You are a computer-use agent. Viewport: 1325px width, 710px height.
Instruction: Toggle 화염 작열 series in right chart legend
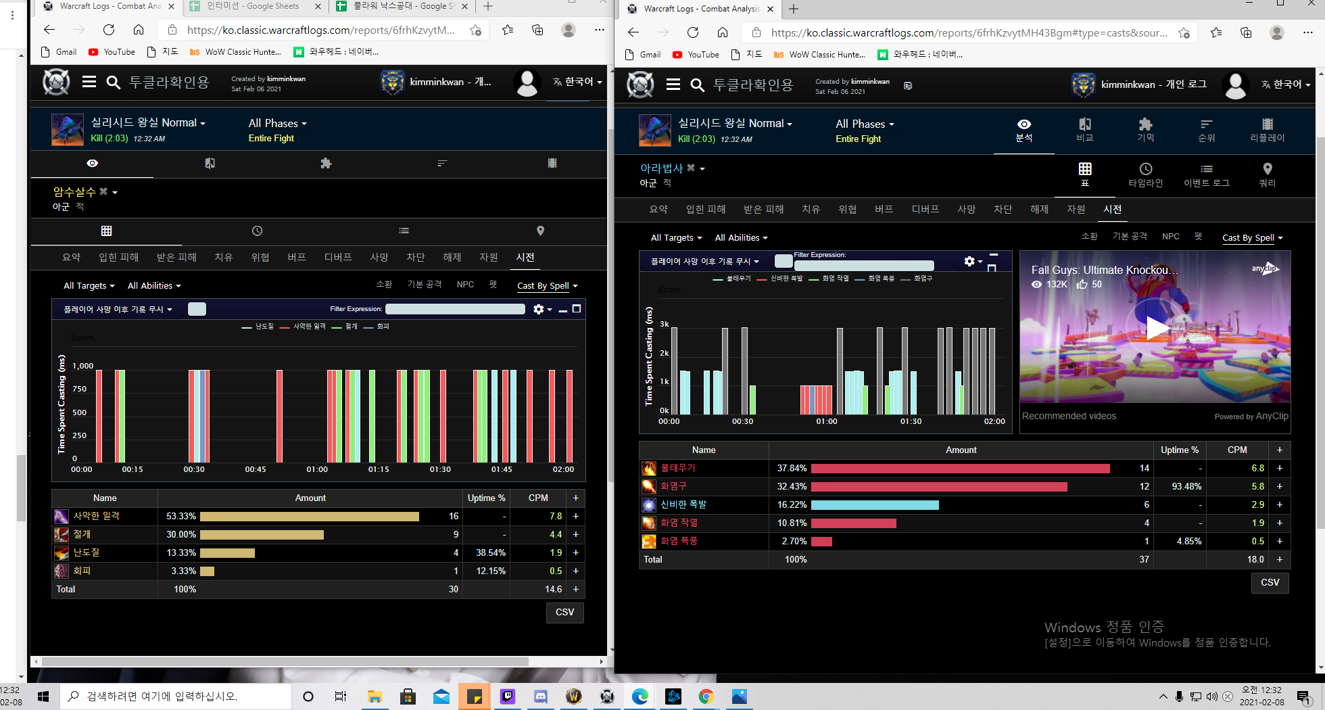[x=829, y=279]
